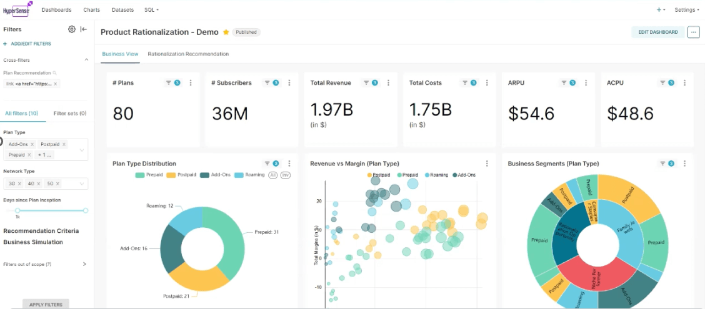Click the HyperSense logo

[17, 10]
